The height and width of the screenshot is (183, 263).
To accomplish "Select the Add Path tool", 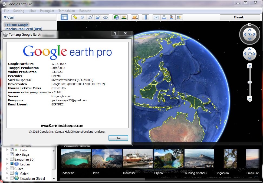I will click(x=90, y=17).
